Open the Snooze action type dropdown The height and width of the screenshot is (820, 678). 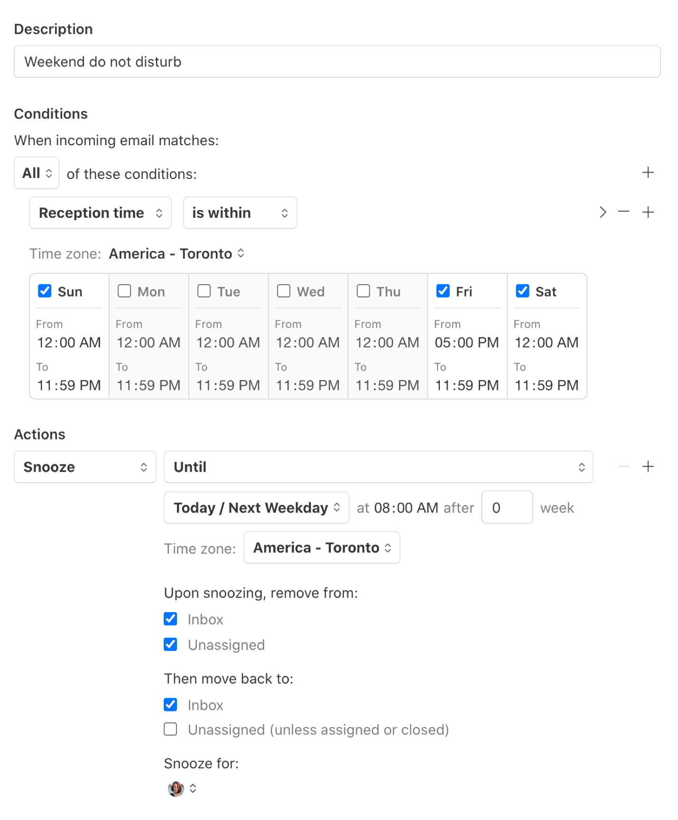85,467
